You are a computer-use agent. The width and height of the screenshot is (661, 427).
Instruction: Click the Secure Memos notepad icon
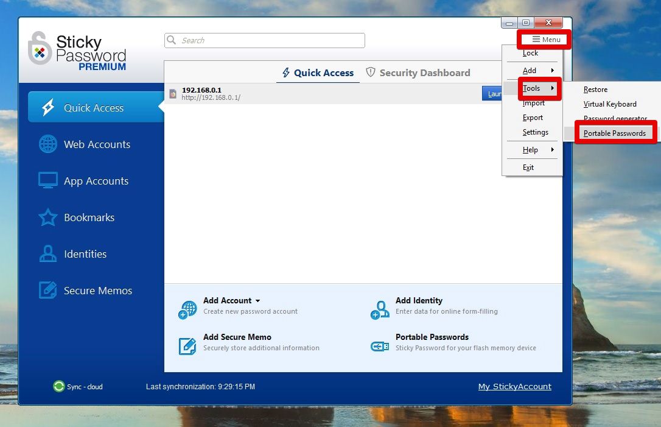click(48, 291)
